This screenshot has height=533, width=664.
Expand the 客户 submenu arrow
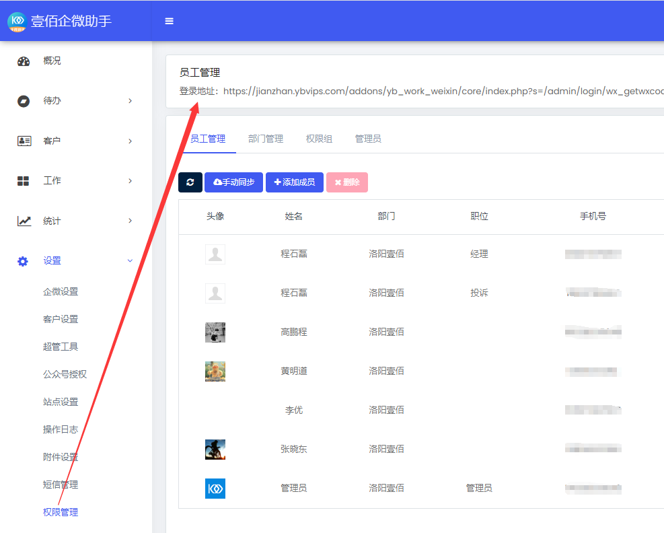pyautogui.click(x=130, y=141)
